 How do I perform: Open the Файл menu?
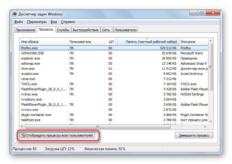point(18,22)
